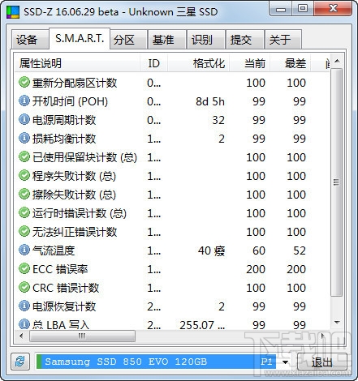Click green check icon for 无法纠正错误计数

point(24,231)
